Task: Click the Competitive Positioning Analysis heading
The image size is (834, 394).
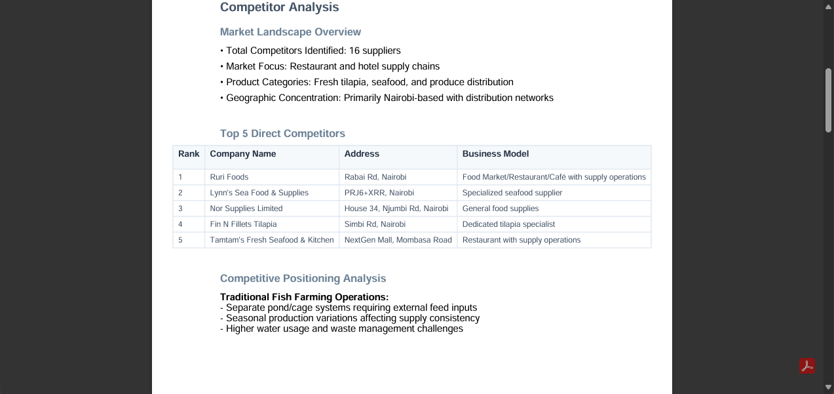Action: click(x=303, y=279)
